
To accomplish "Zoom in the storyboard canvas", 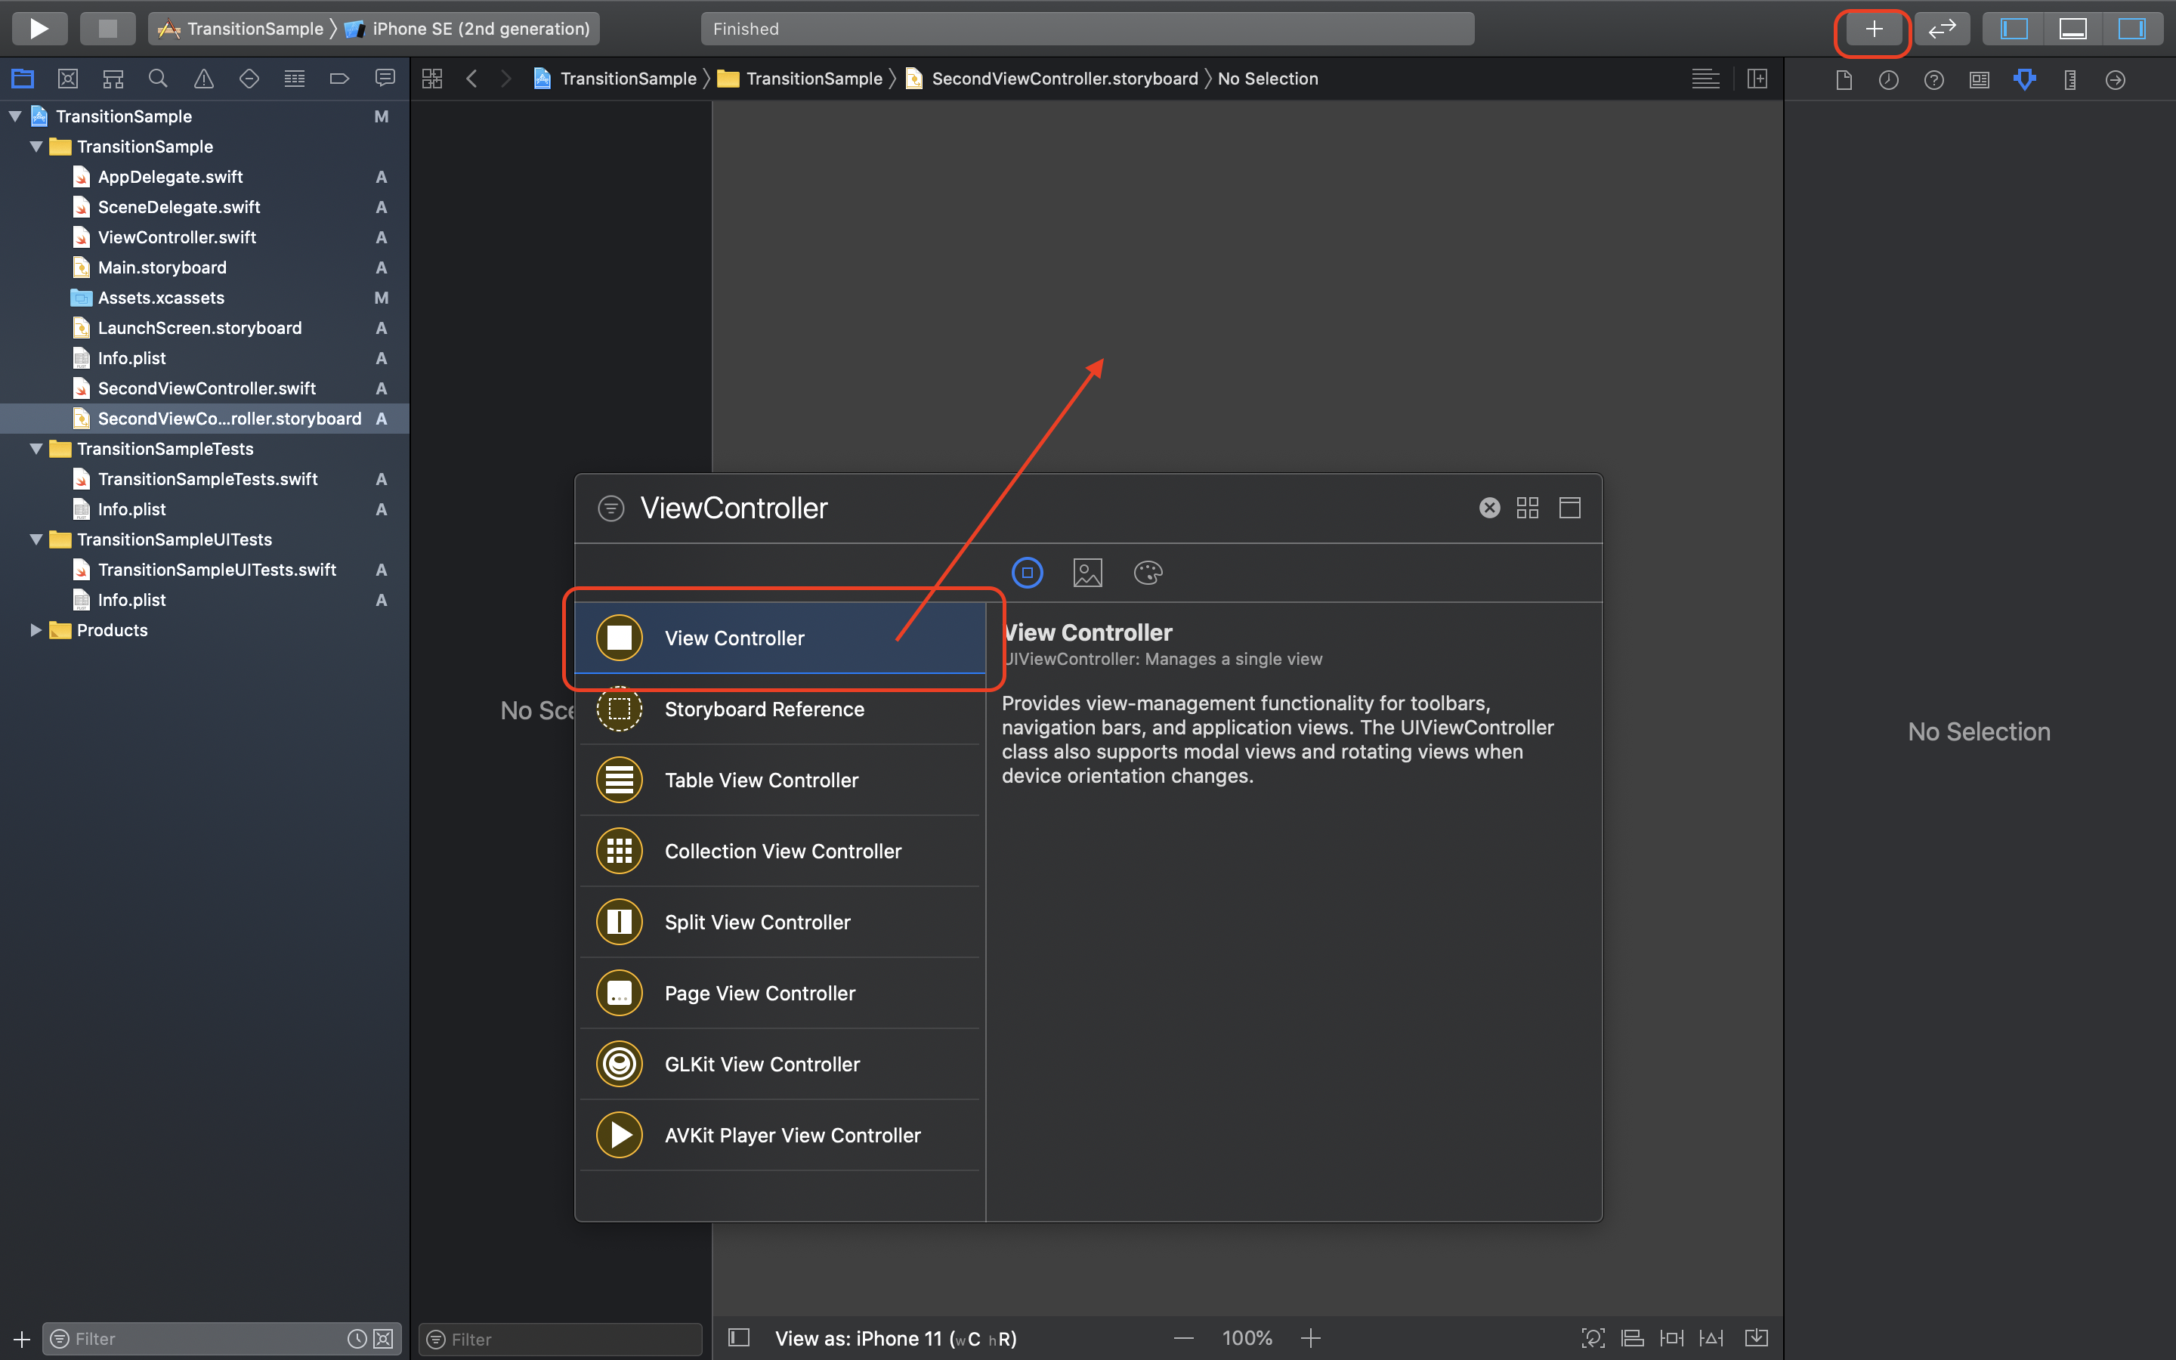I will (1311, 1338).
